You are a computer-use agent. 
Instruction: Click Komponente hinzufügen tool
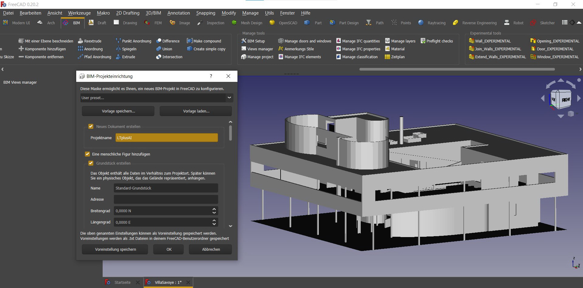pos(42,49)
